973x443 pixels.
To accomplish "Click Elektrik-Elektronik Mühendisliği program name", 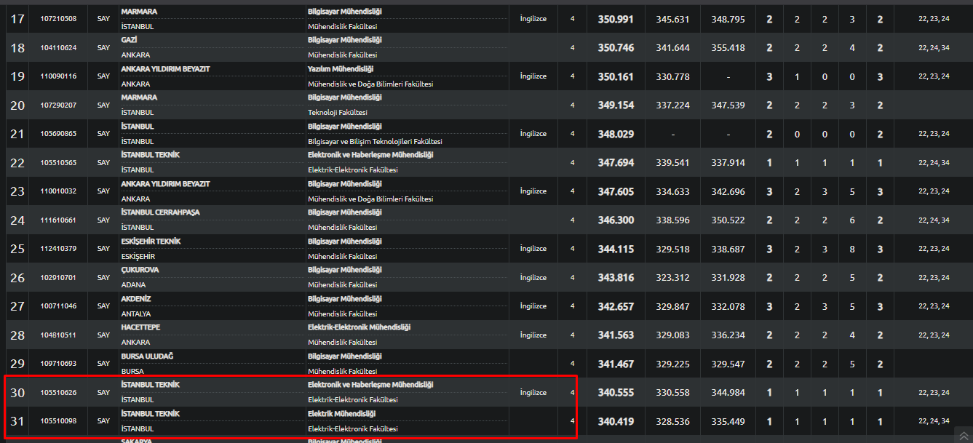I will click(359, 327).
